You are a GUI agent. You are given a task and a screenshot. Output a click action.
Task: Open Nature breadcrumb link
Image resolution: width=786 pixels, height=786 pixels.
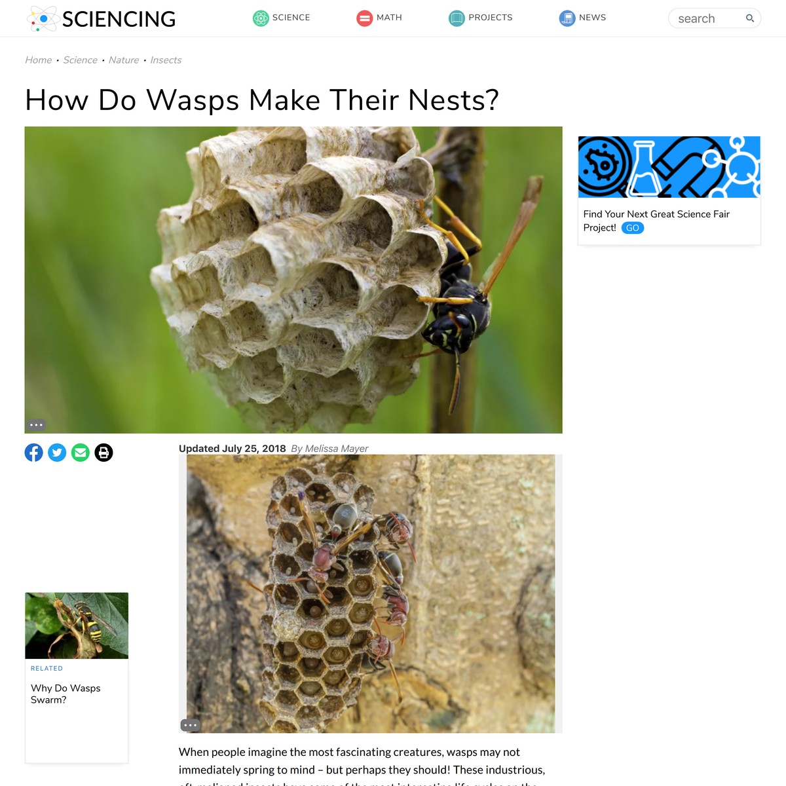[124, 60]
